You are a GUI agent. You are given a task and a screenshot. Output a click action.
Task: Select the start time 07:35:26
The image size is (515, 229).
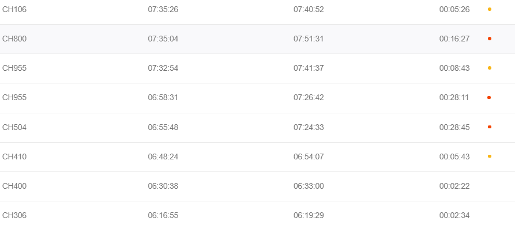pyautogui.click(x=163, y=10)
